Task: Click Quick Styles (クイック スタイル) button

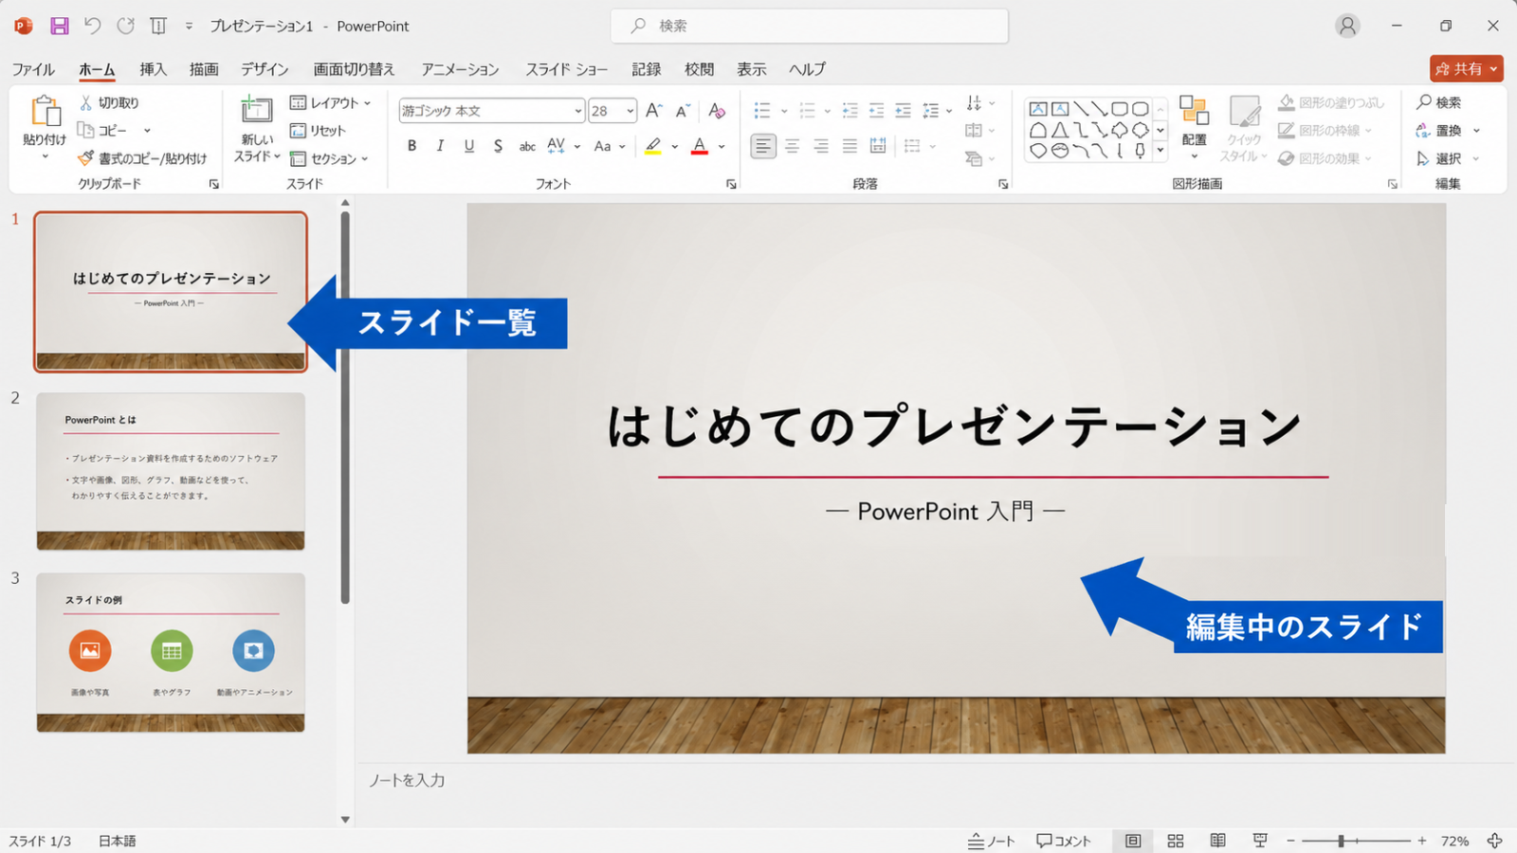Action: coord(1244,129)
